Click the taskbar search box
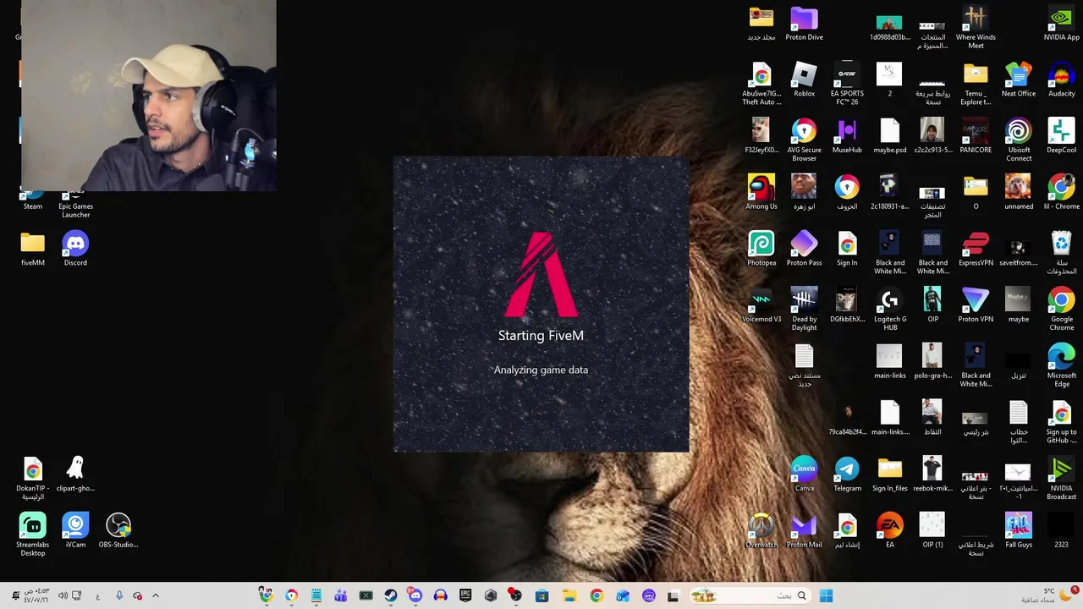The height and width of the screenshot is (609, 1083). [750, 595]
